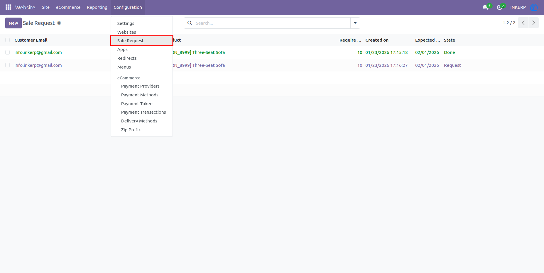Toggle select-all checkbox in table header
The height and width of the screenshot is (273, 544).
pos(8,40)
